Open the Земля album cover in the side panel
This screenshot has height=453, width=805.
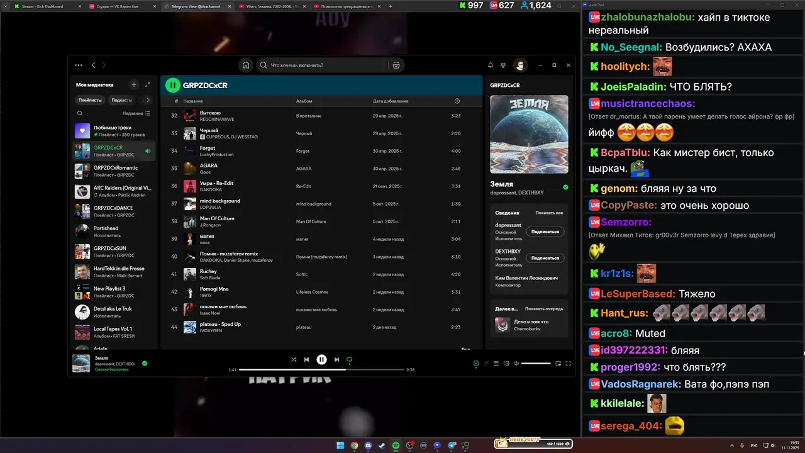tap(529, 134)
